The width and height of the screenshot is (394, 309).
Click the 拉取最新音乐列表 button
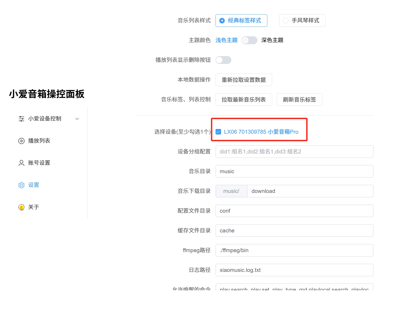[x=243, y=99]
